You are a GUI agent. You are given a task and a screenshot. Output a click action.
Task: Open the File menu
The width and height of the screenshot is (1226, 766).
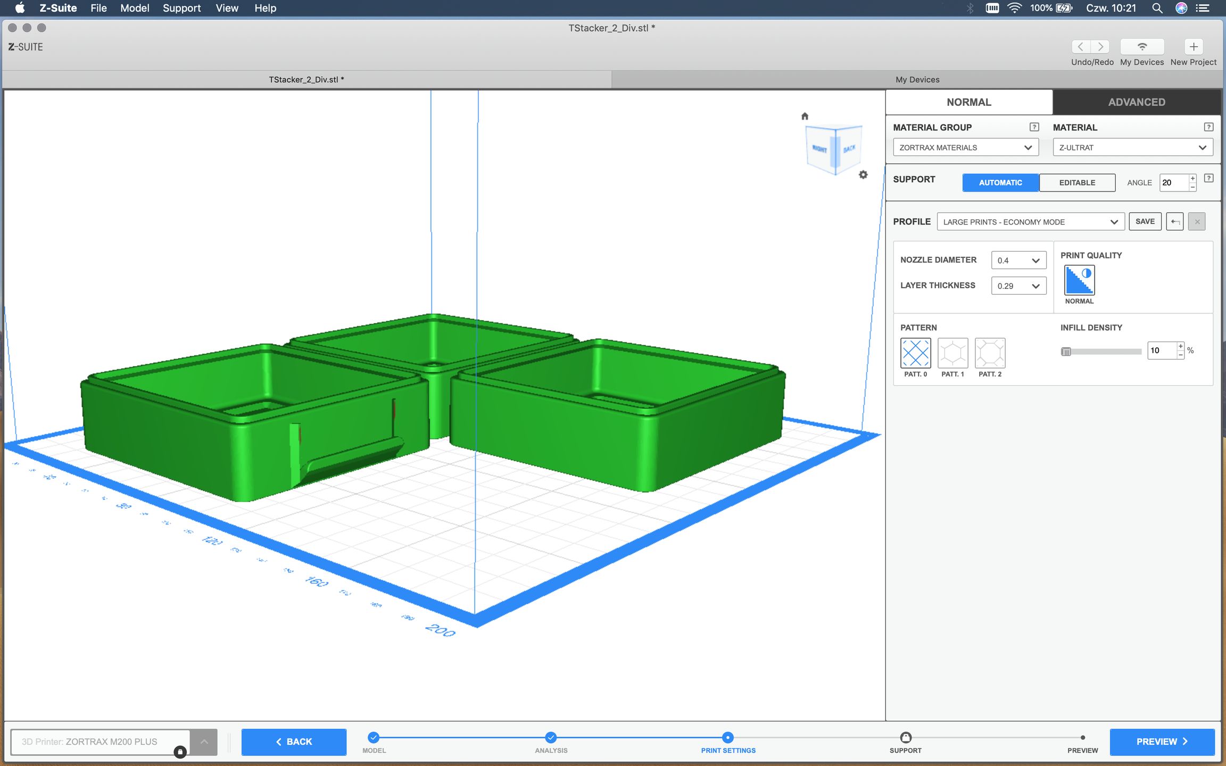pos(98,8)
